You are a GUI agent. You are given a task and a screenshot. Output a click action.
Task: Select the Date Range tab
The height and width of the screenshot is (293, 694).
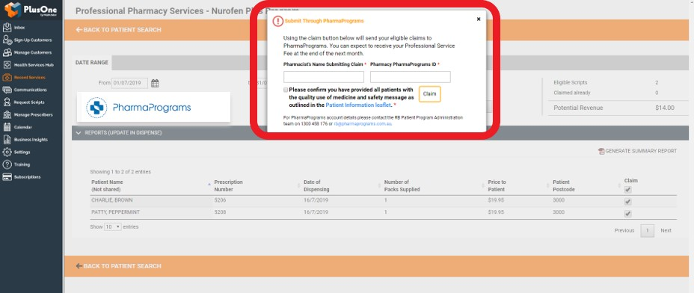92,62
